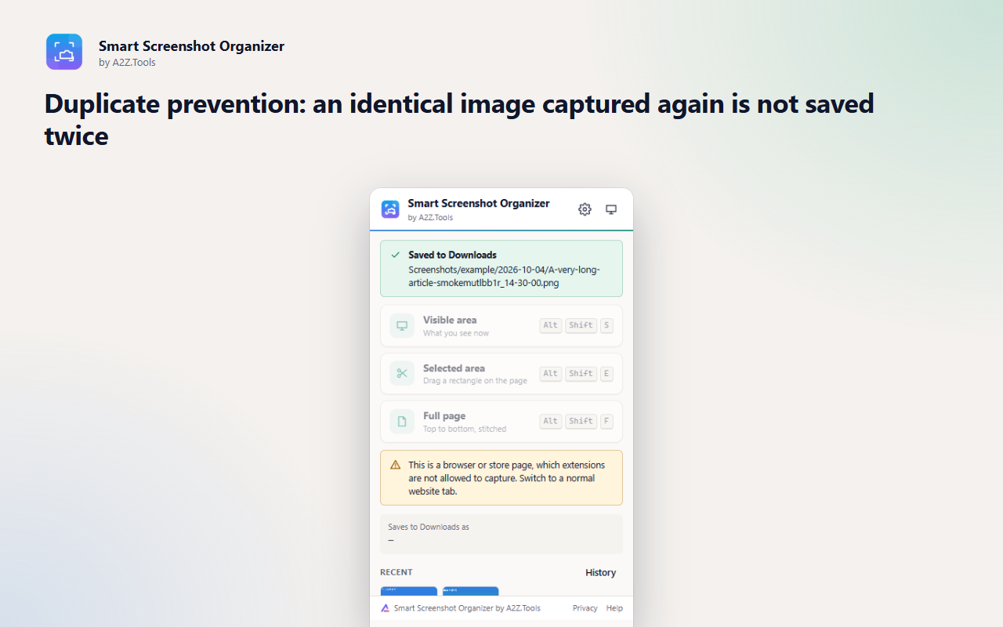The width and height of the screenshot is (1003, 627).
Task: Open the first recent screenshot thumbnail
Action: coord(408,592)
